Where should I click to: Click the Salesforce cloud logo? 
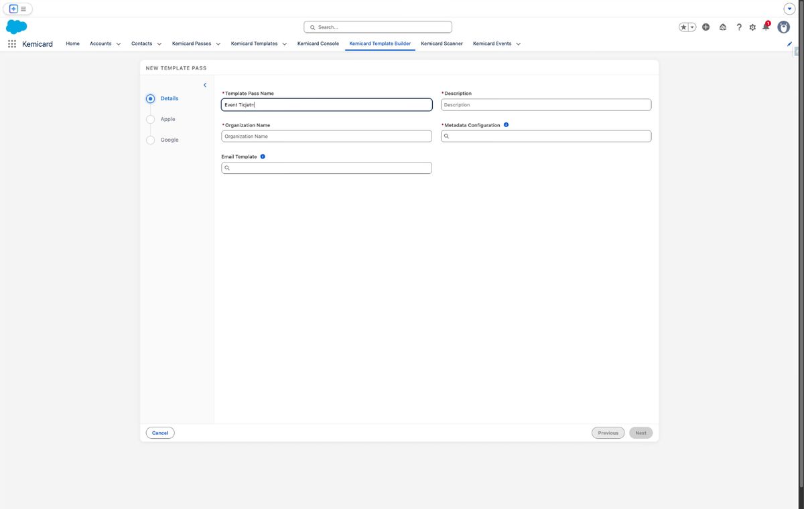16,27
